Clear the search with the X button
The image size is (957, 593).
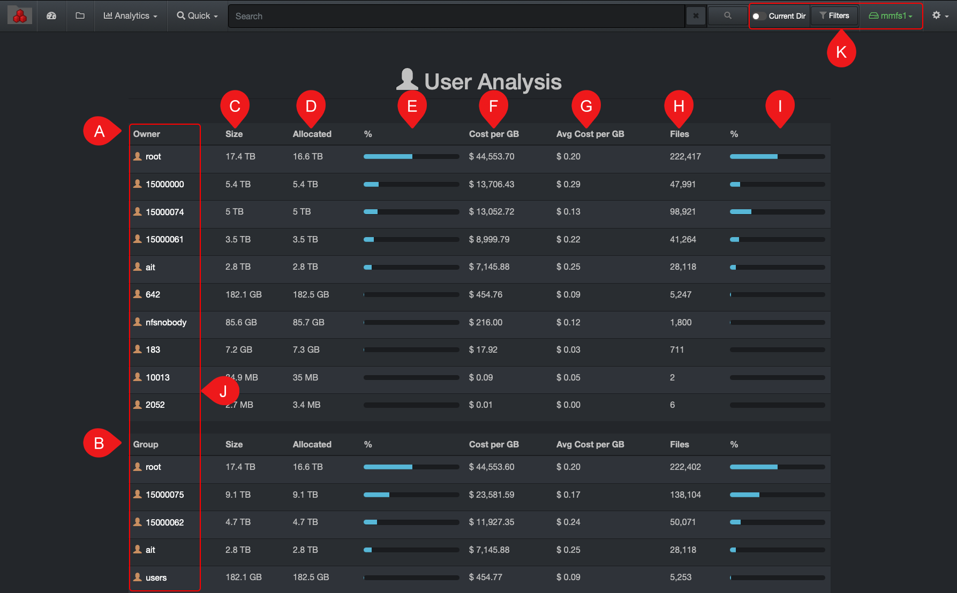[x=696, y=16]
